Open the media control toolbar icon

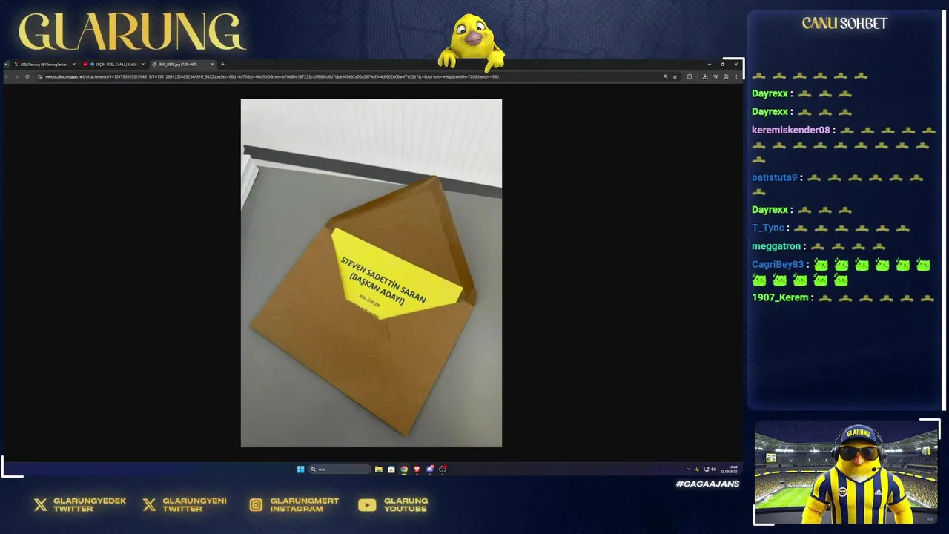tap(715, 76)
